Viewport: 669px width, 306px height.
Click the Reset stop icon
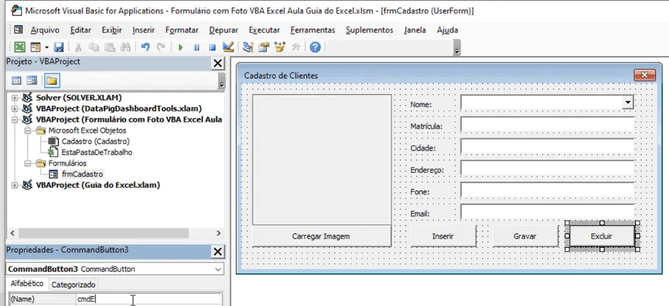pyautogui.click(x=212, y=47)
